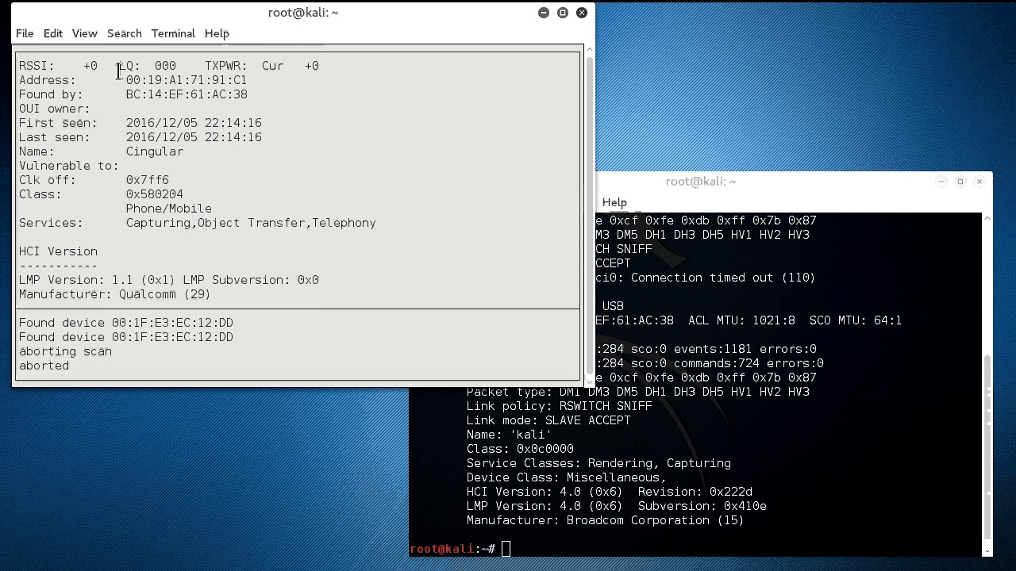Click the Services list 'Capturing,Object Transfer,Telephony'

coord(251,223)
